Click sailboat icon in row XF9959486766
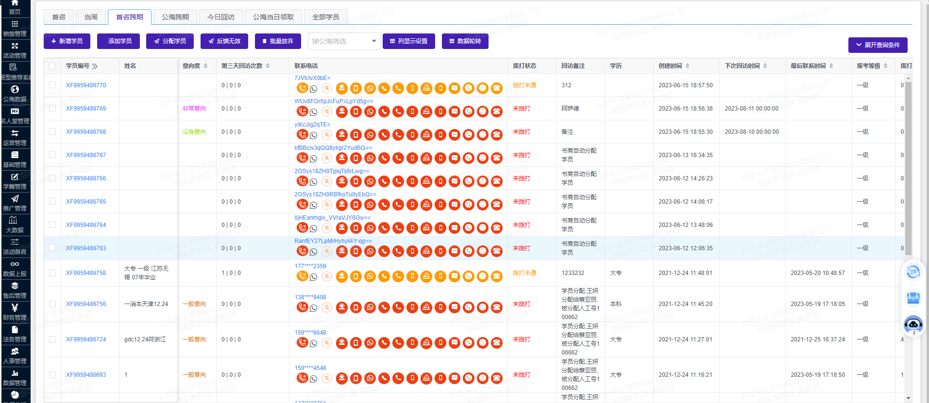The image size is (929, 403). point(426,181)
